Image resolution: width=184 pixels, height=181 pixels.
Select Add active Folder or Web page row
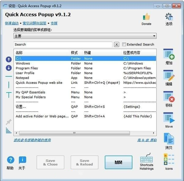point(85,116)
